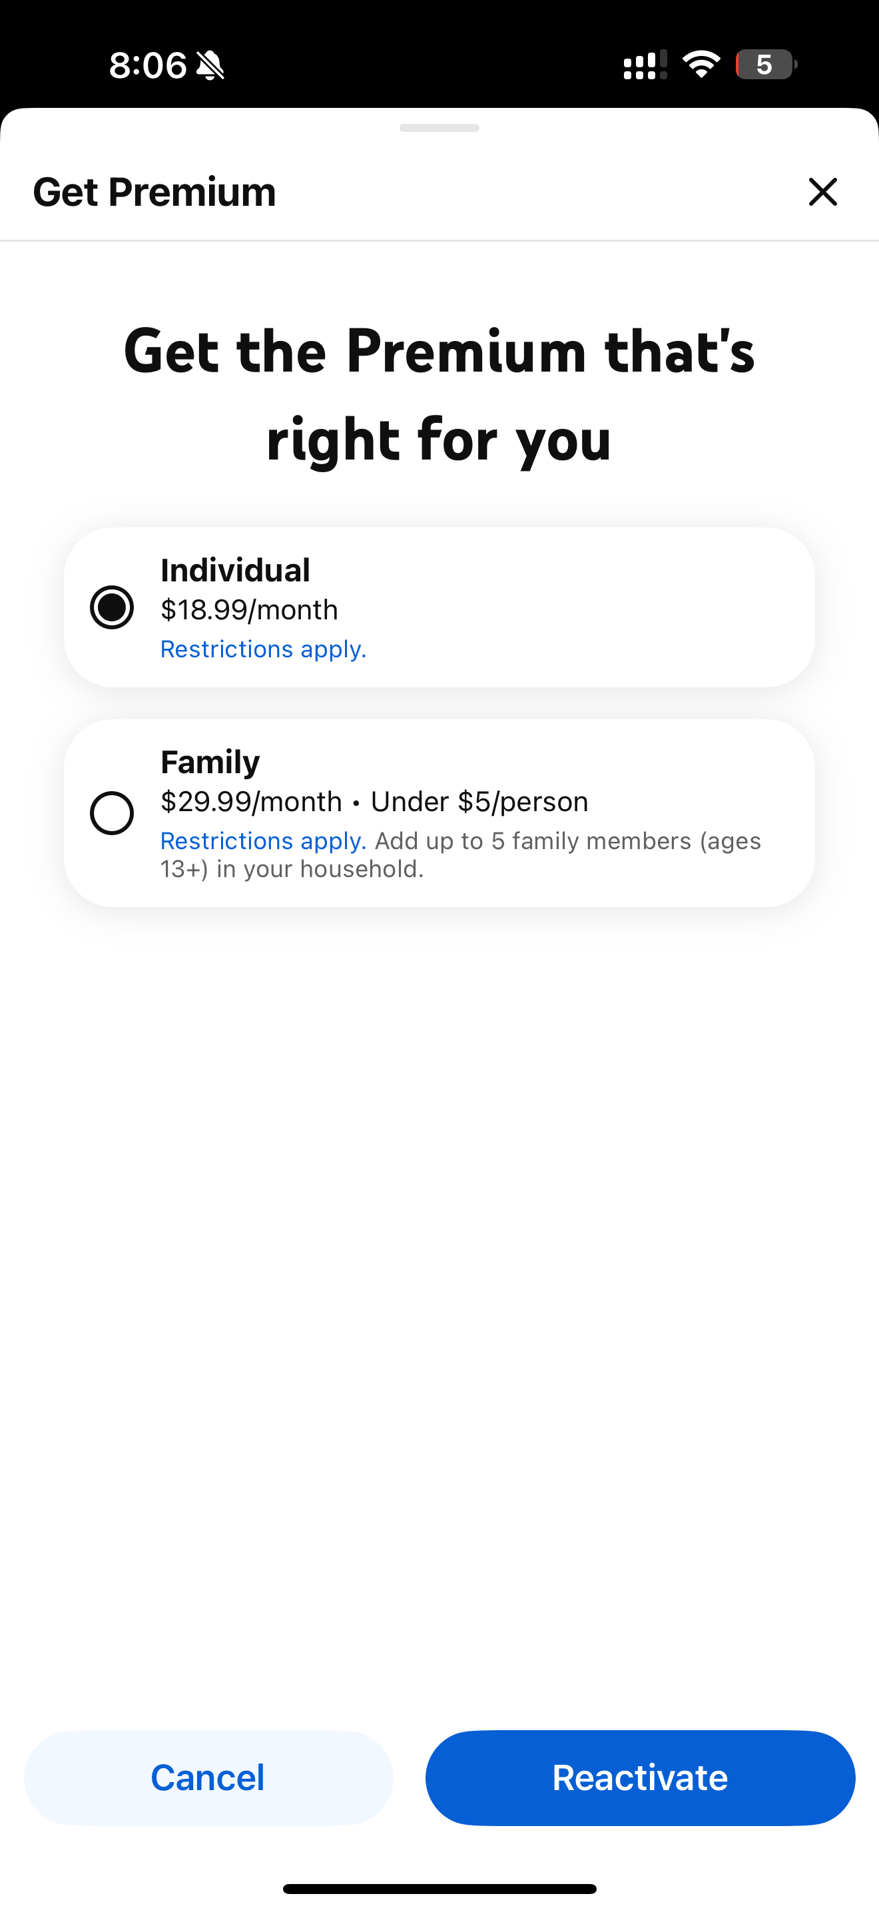Image resolution: width=879 pixels, height=1910 pixels.
Task: Tap Reactivate to confirm the plan
Action: tap(640, 1777)
